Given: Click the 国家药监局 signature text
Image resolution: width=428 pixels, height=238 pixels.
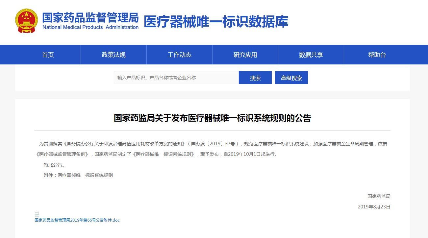Looking at the screenshot, I should 379,196.
